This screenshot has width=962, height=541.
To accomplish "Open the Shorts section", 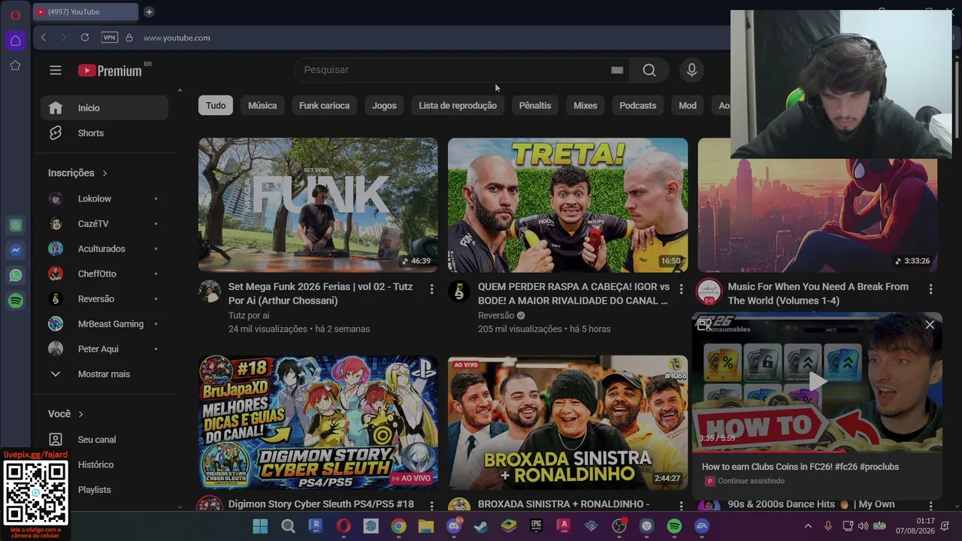I will click(104, 133).
